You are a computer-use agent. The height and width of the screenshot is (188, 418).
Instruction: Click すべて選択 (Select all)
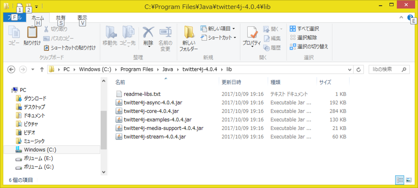304,29
